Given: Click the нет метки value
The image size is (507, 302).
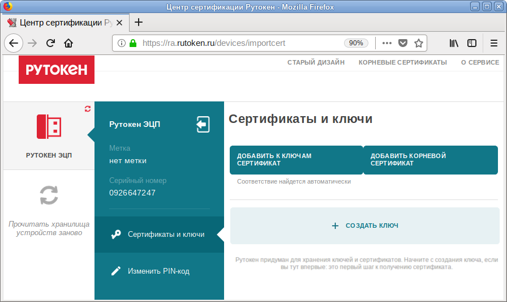Looking at the screenshot, I should point(128,161).
